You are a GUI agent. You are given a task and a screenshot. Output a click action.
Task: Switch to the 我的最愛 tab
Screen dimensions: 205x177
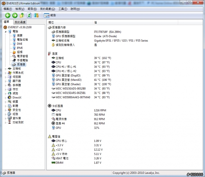(20, 22)
